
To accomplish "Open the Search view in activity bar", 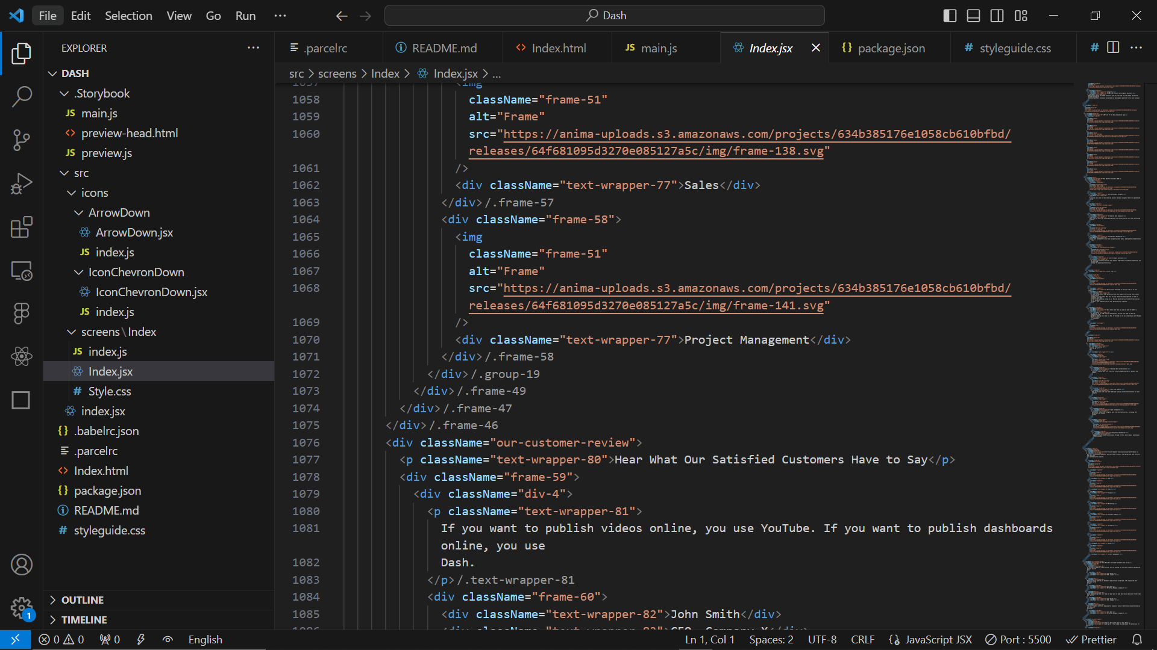I will coord(22,96).
